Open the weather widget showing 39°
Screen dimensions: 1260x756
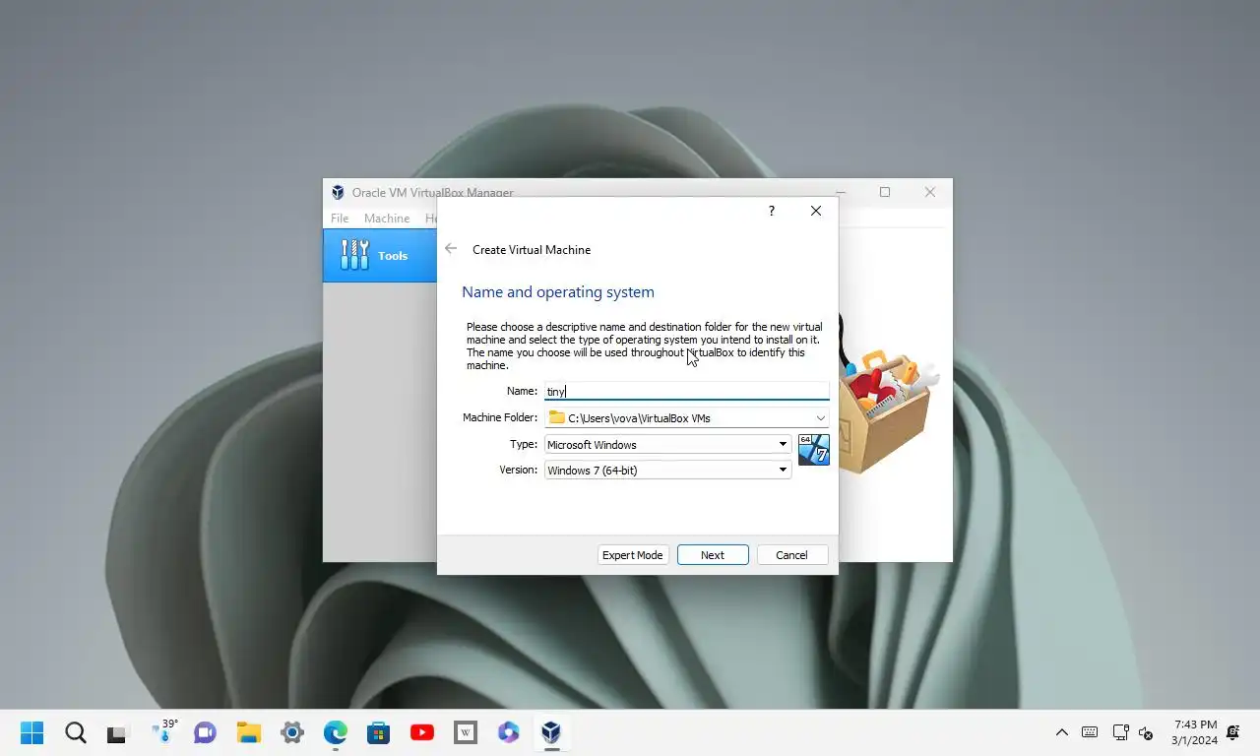163,730
